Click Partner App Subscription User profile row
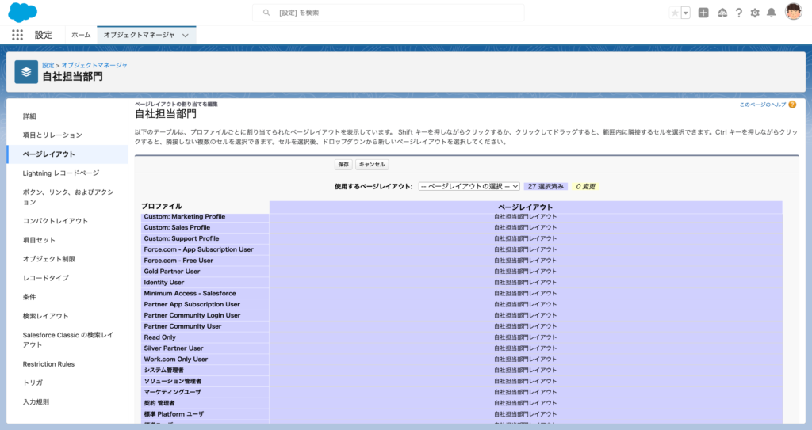Image resolution: width=812 pixels, height=430 pixels. click(205, 304)
